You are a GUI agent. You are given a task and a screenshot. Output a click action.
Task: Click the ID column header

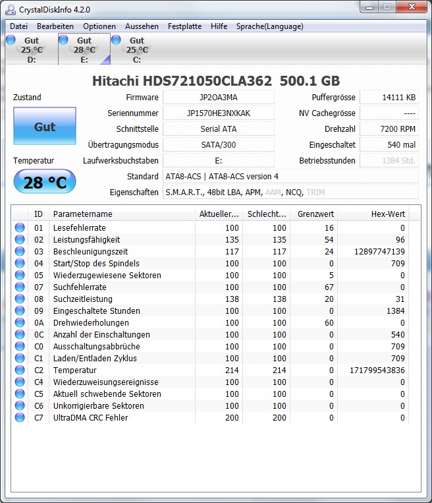[38, 214]
